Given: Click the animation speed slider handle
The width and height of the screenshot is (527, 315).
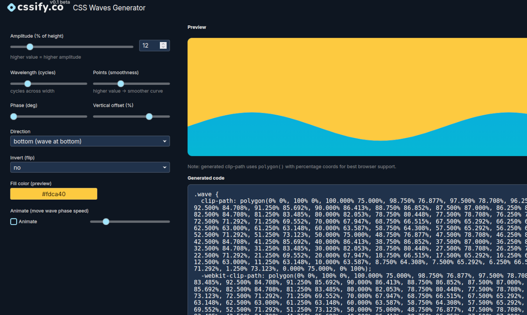Looking at the screenshot, I should (x=106, y=222).
